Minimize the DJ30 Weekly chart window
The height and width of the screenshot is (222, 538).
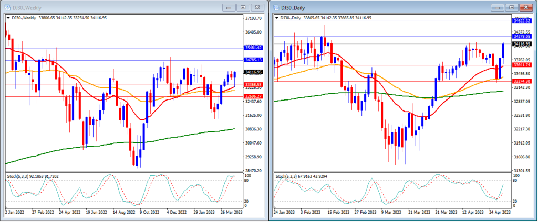pyautogui.click(x=229, y=7)
